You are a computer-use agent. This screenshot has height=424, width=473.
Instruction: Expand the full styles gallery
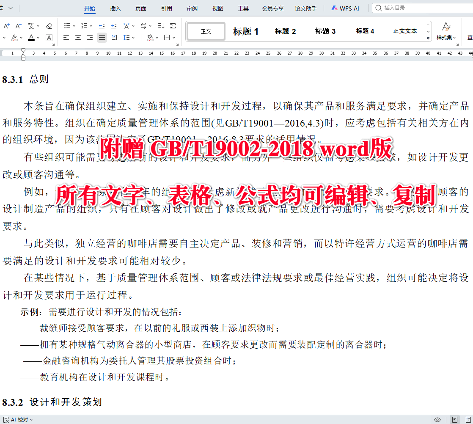428,39
